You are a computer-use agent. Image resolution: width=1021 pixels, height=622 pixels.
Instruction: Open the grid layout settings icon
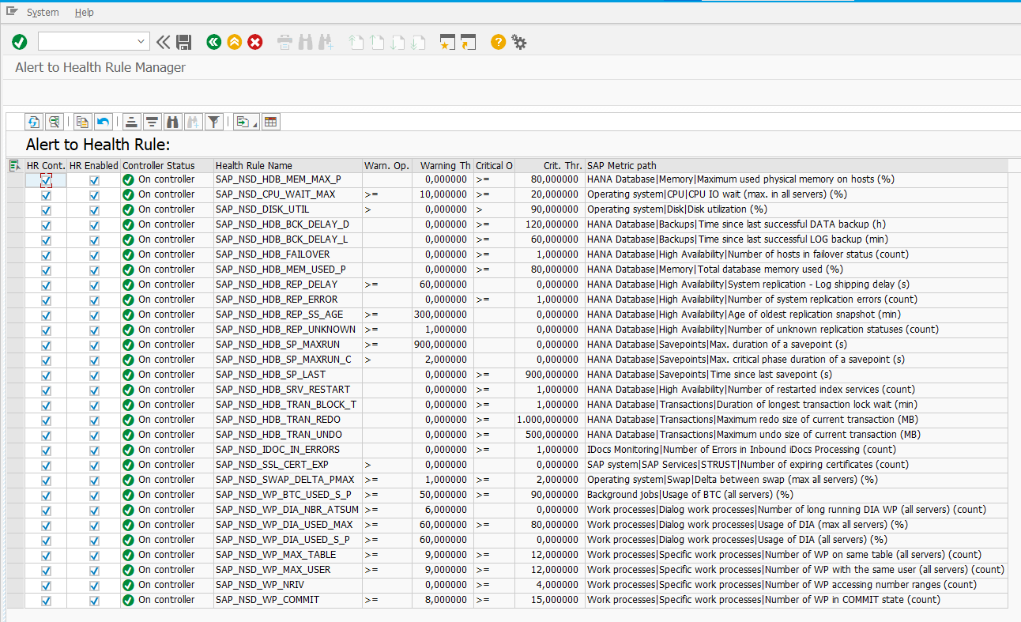click(x=271, y=122)
